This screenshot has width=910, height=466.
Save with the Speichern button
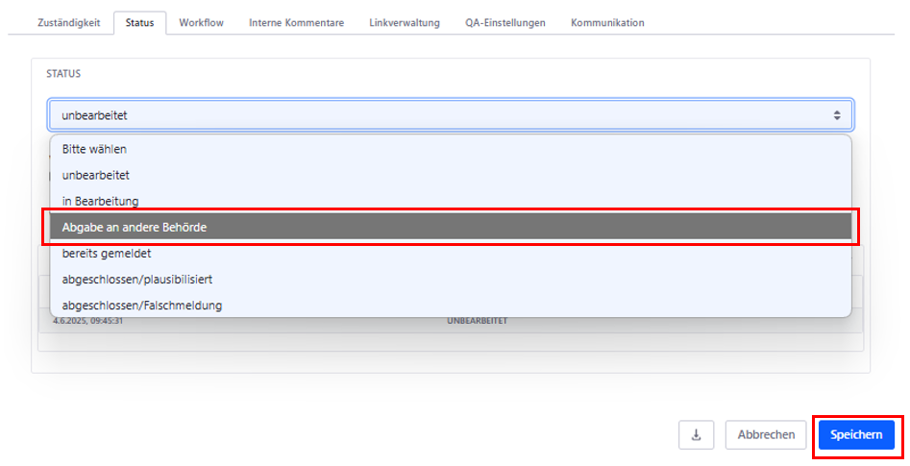point(856,434)
